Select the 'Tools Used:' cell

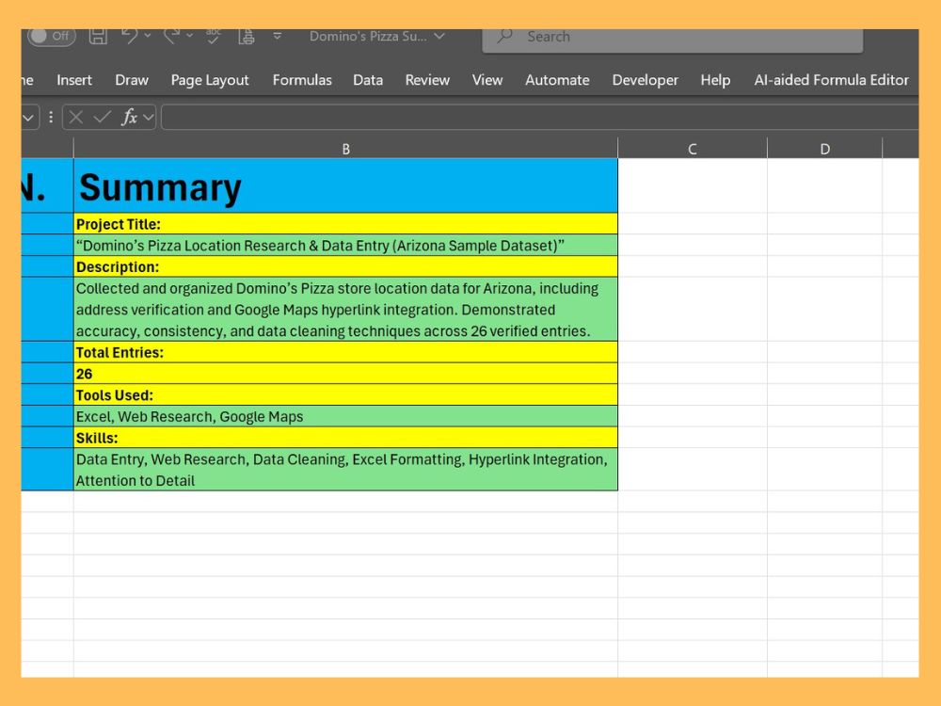pos(345,395)
